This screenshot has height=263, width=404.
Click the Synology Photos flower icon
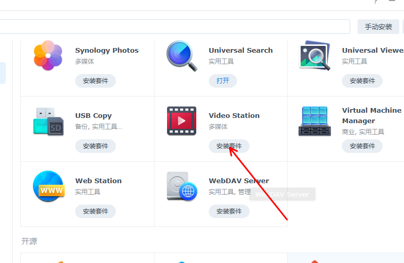(48, 55)
